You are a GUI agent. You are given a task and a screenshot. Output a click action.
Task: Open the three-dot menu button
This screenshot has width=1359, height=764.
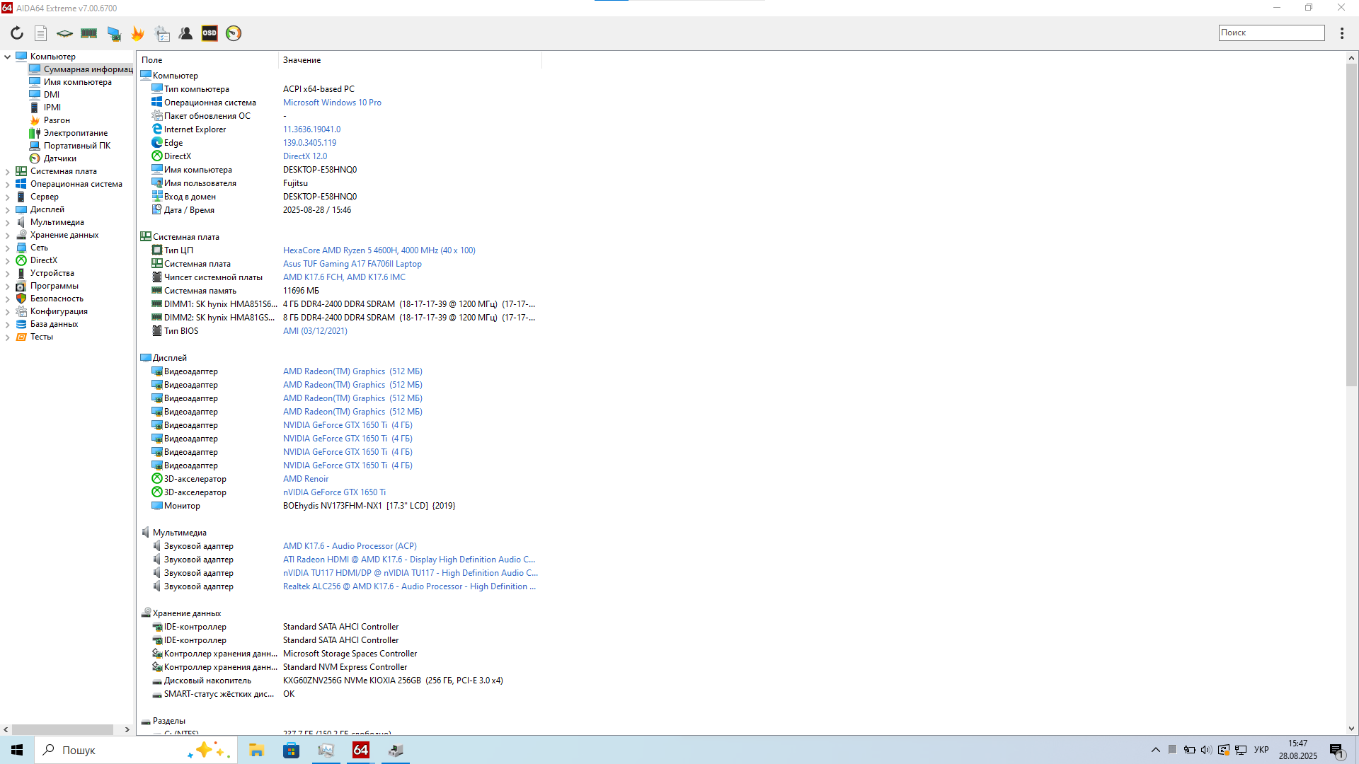coord(1341,33)
